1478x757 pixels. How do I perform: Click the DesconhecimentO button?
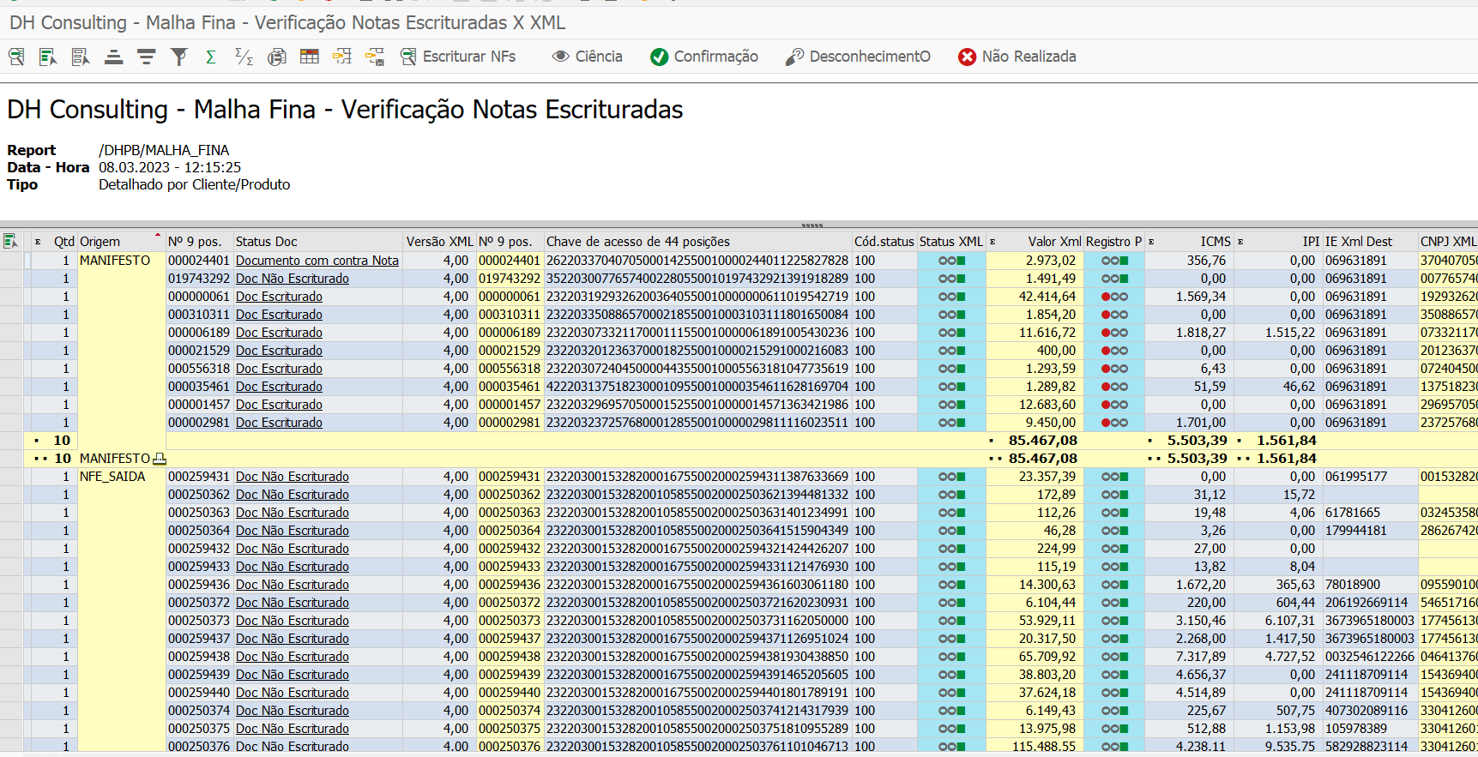click(x=858, y=57)
